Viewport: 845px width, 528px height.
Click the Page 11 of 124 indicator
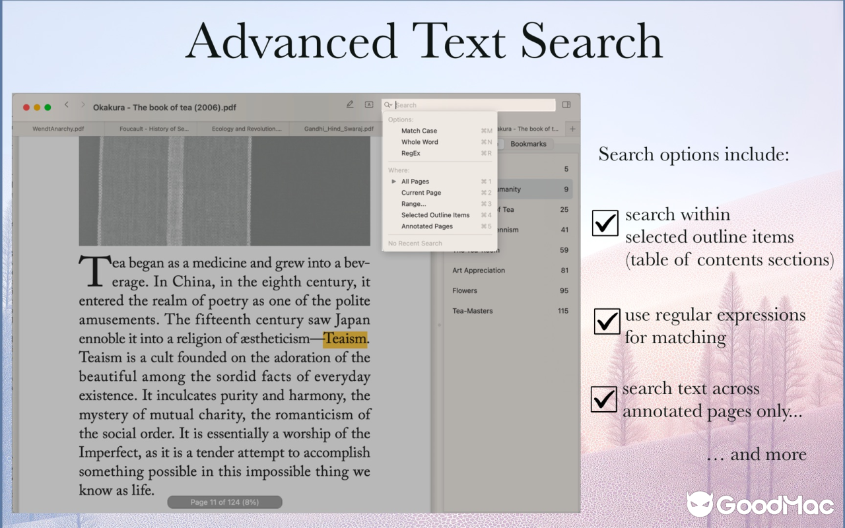tap(224, 502)
